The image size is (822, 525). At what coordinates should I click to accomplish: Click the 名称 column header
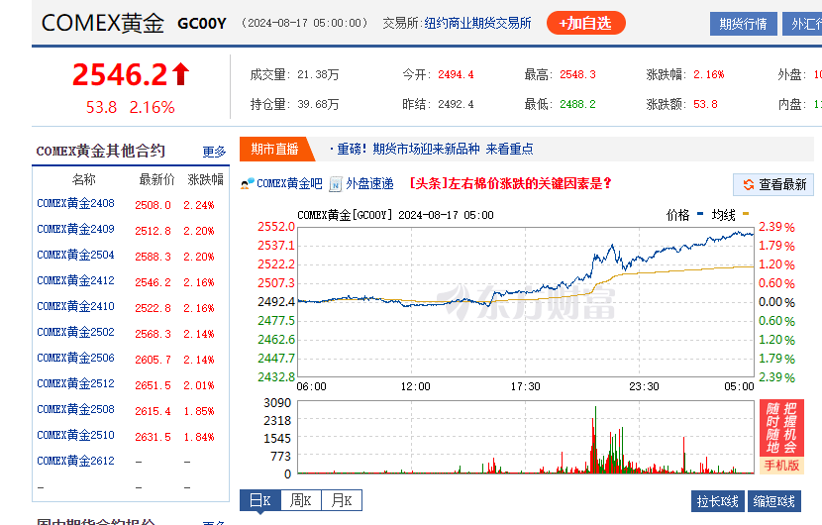click(84, 180)
